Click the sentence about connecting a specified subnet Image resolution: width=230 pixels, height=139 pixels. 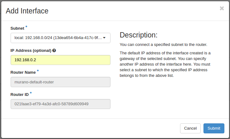[163, 44]
